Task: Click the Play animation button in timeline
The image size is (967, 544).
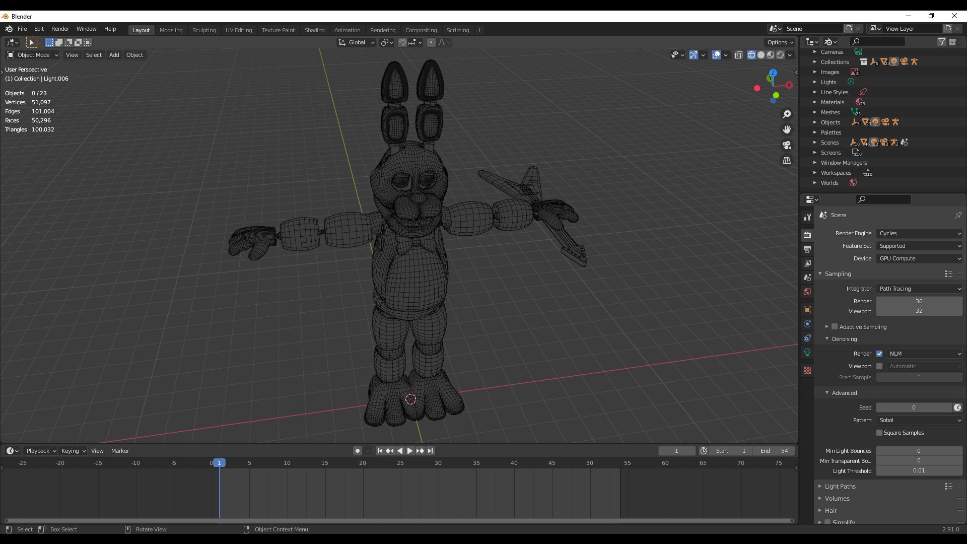Action: click(x=409, y=451)
